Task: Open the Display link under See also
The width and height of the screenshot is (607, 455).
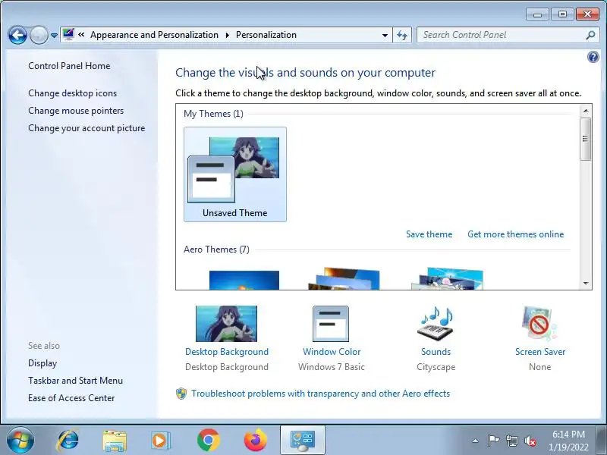Action: tap(42, 363)
